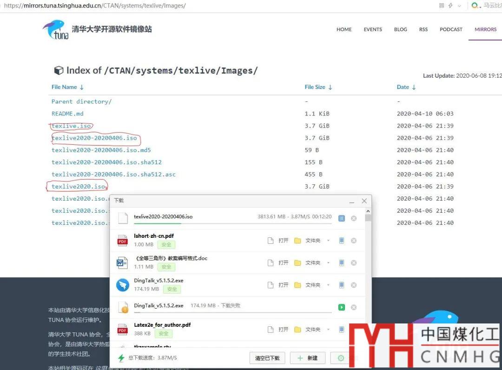
Task: Click the browser search engine icon
Action: point(476,6)
